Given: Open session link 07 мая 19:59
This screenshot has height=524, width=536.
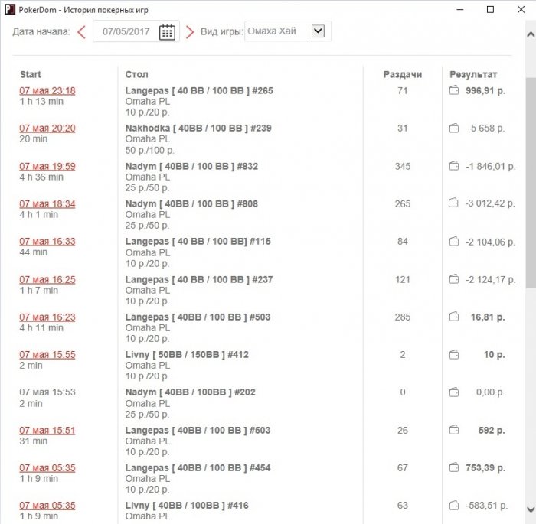Looking at the screenshot, I should [x=47, y=167].
